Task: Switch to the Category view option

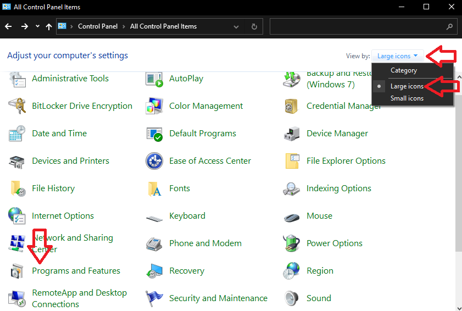Action: pyautogui.click(x=403, y=70)
